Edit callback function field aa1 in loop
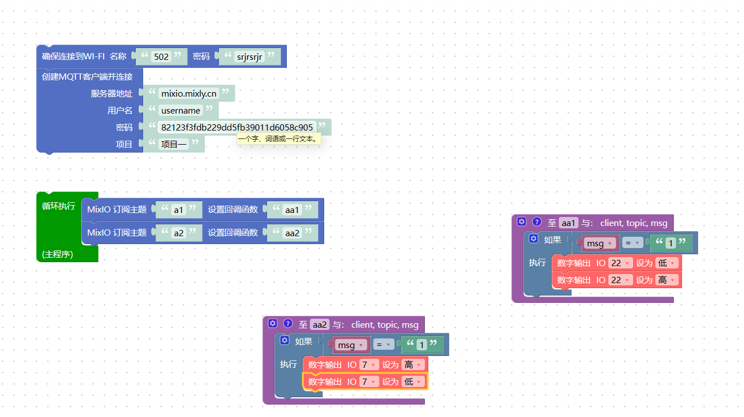Viewport: 744px width, 417px height. coord(292,210)
